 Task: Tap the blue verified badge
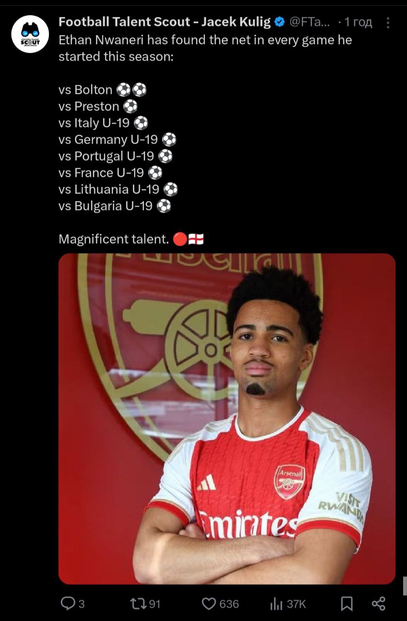click(280, 22)
